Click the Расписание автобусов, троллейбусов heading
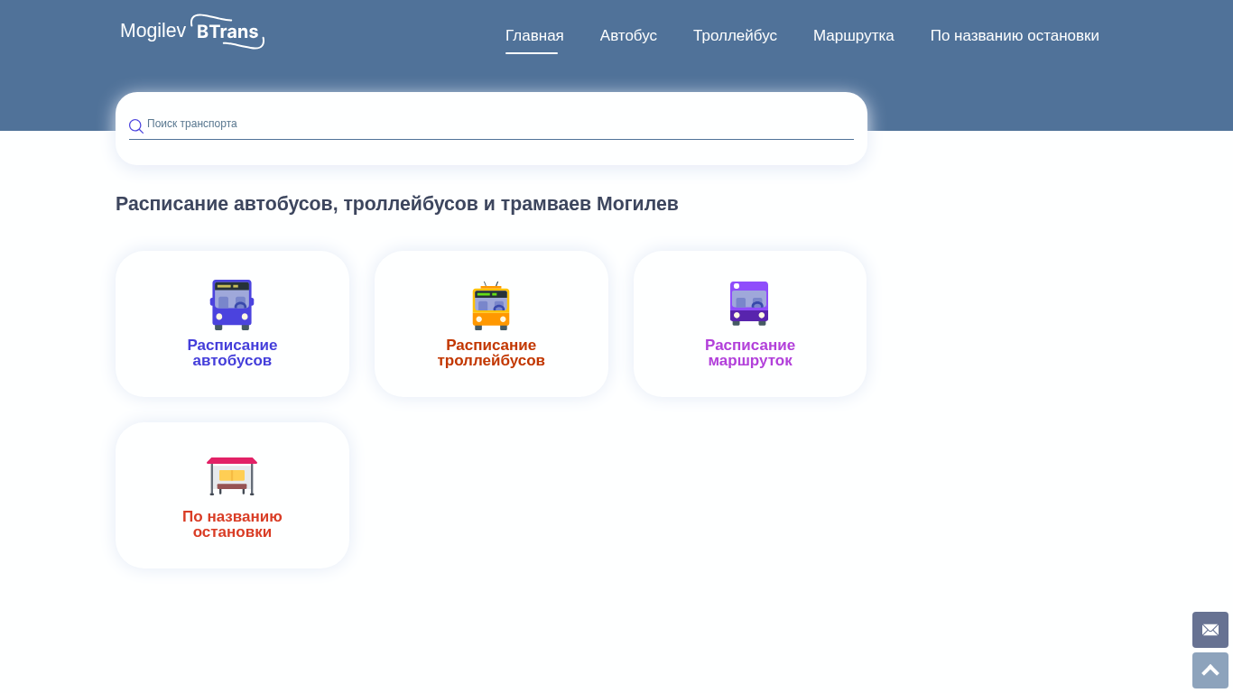1233x693 pixels. coord(396,204)
